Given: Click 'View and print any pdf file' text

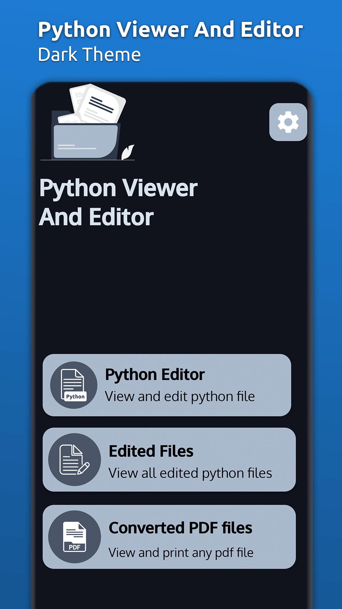Looking at the screenshot, I should [181, 553].
